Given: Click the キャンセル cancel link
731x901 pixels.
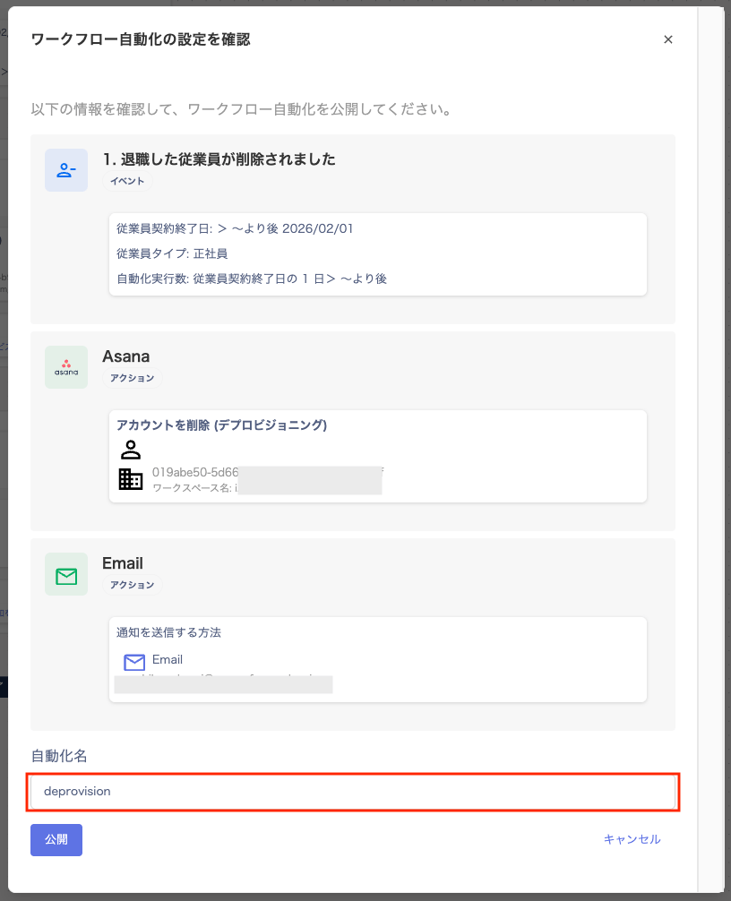Looking at the screenshot, I should [632, 839].
